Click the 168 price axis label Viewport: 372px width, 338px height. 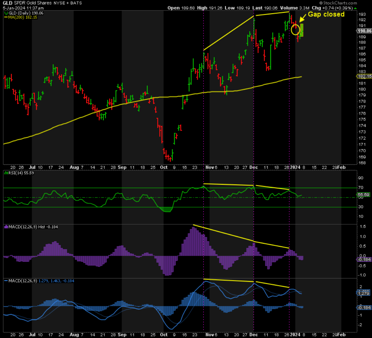[362, 163]
